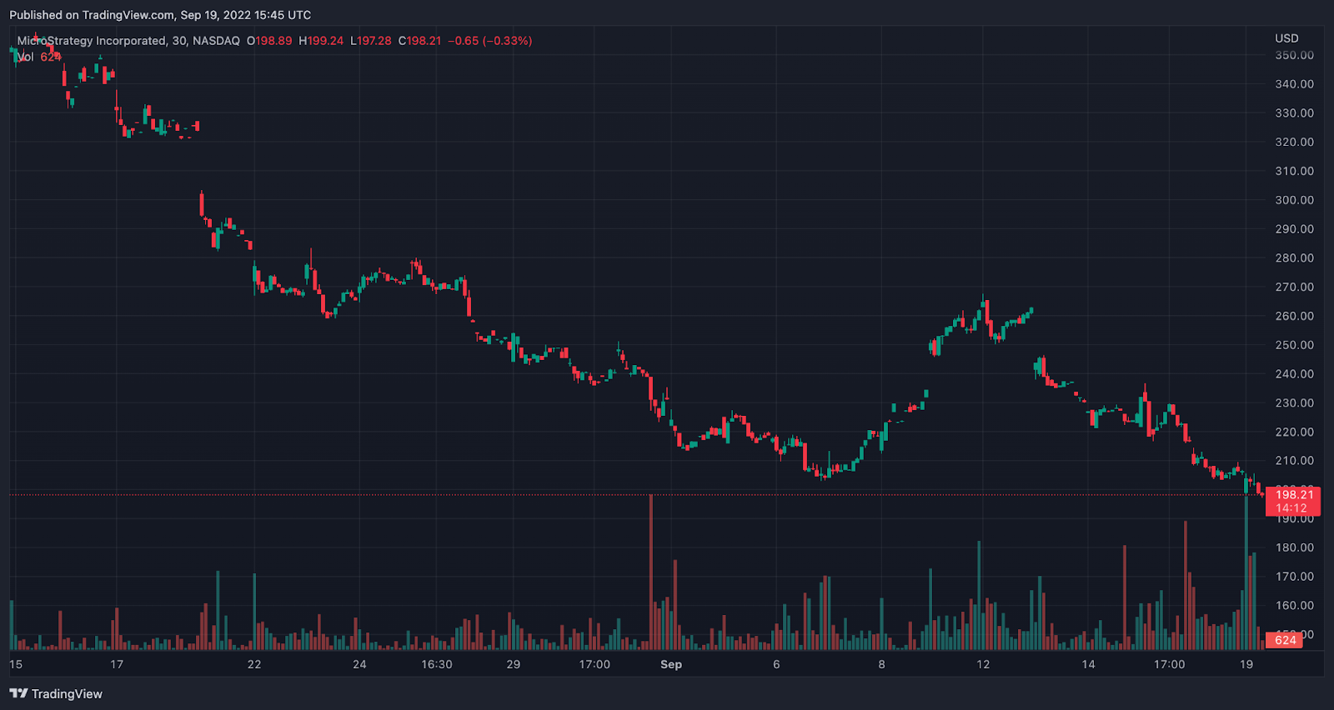
Task: Click the open price value O198.89
Action: 269,41
